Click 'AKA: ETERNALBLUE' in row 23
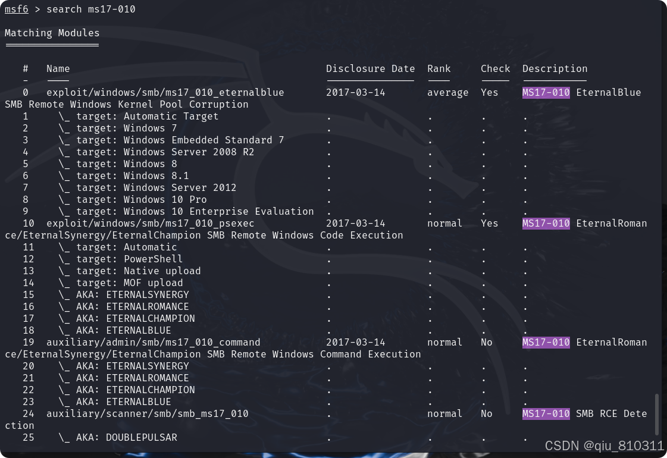This screenshot has height=458, width=667. pos(114,402)
